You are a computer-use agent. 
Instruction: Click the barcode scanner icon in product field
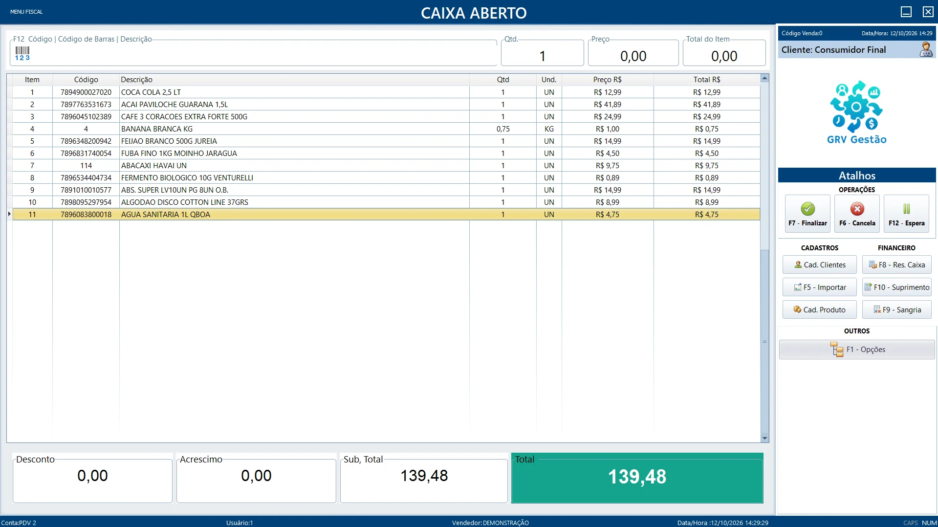[22, 53]
